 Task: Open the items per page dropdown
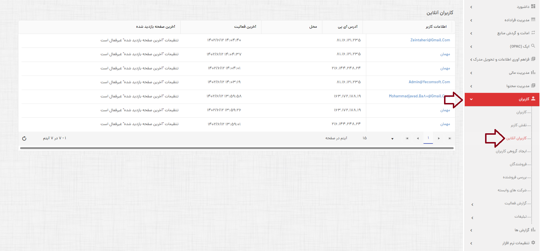pos(392,139)
